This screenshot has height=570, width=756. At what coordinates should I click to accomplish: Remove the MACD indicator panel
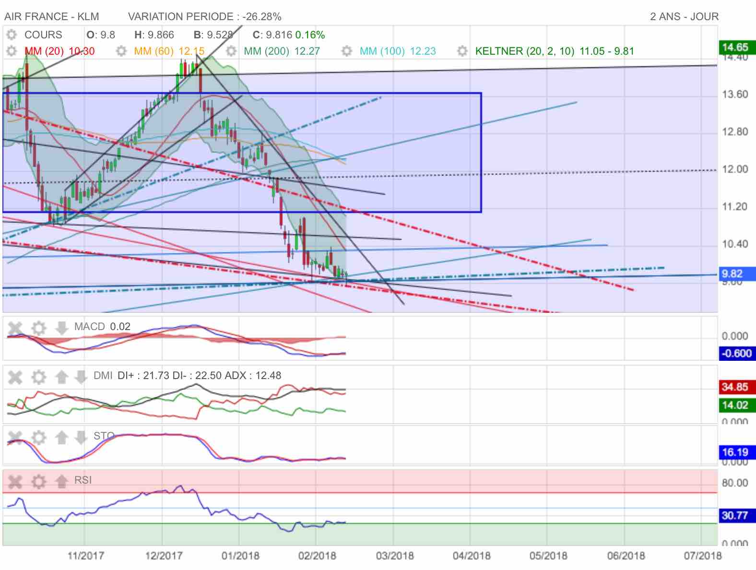pyautogui.click(x=15, y=329)
